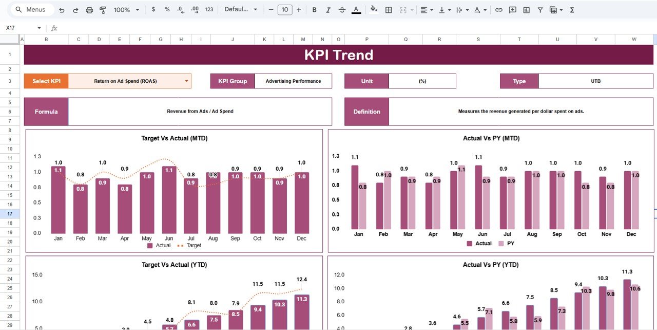Click the Insert comment icon
The width and height of the screenshot is (657, 330).
512,9
